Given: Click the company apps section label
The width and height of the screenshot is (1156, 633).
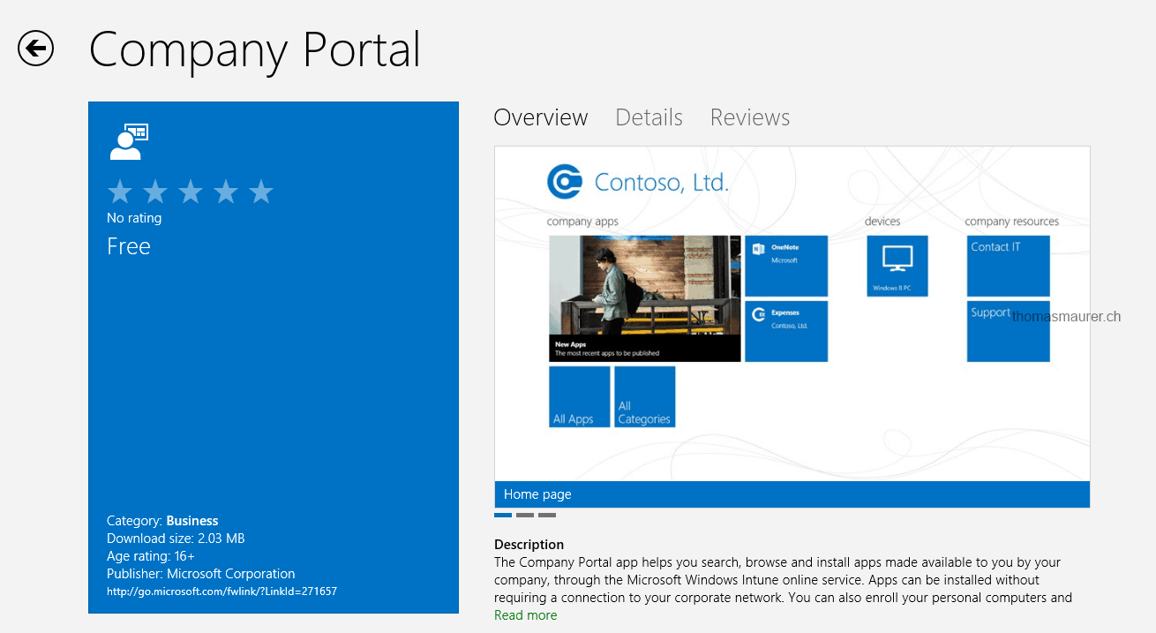Looking at the screenshot, I should pos(582,222).
